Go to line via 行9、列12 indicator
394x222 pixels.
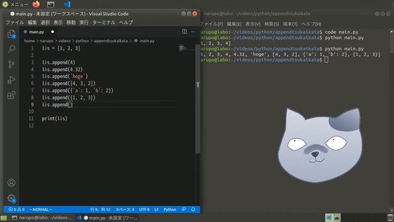(100, 210)
